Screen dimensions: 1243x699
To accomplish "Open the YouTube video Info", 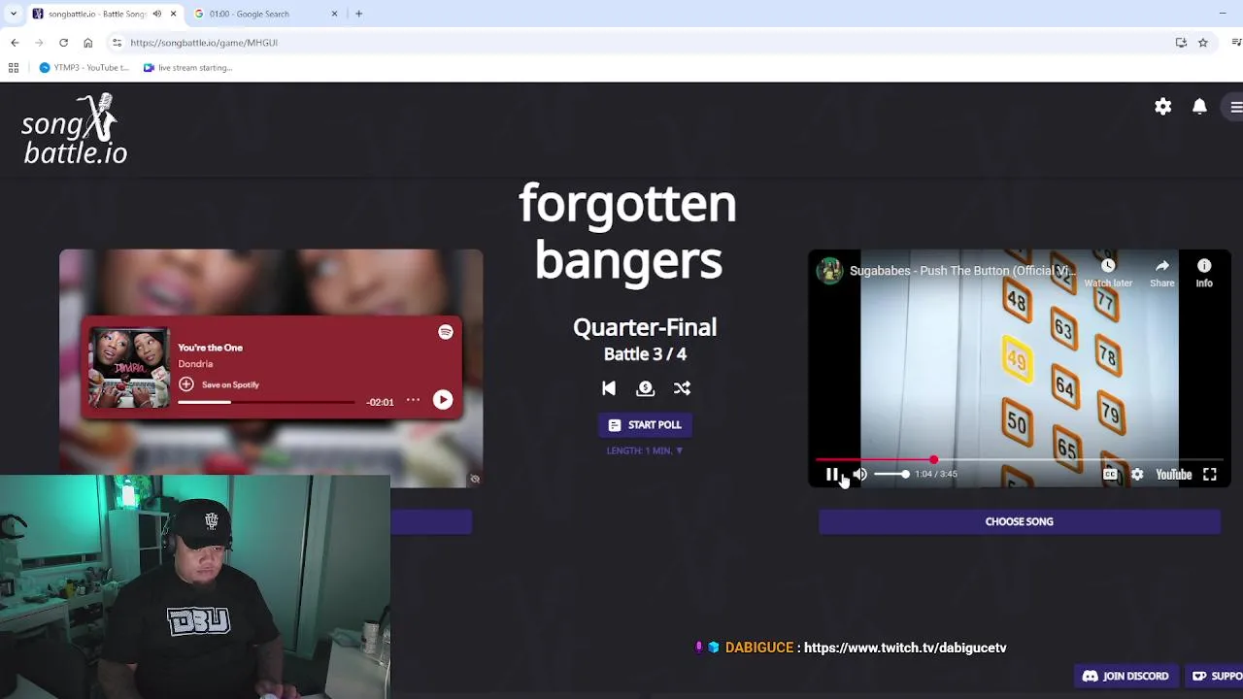I will (x=1204, y=273).
